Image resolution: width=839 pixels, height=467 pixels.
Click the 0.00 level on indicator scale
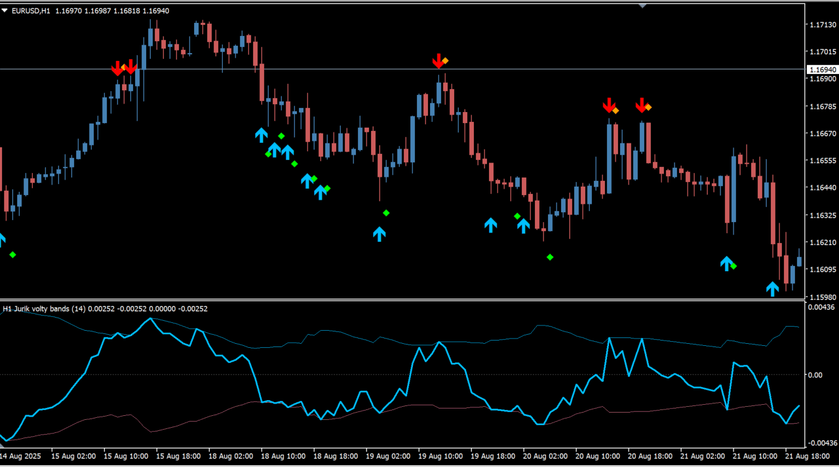pos(815,375)
